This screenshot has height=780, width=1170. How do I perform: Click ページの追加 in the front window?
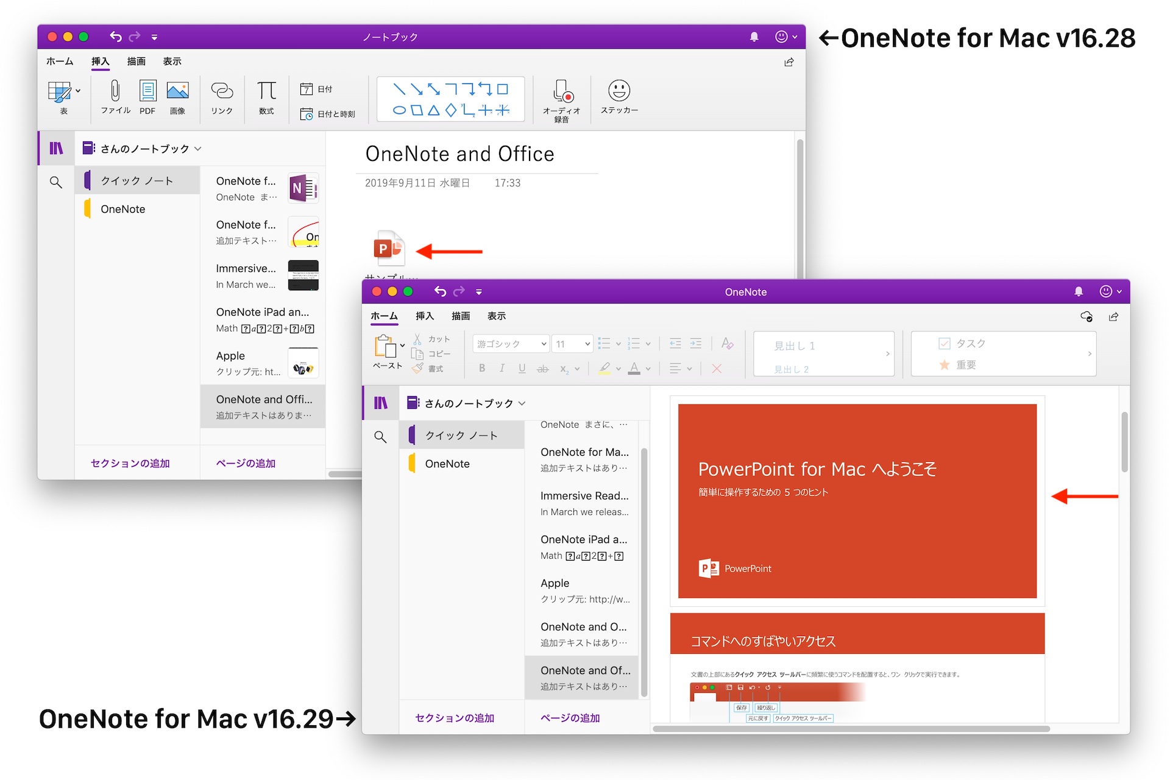(570, 718)
